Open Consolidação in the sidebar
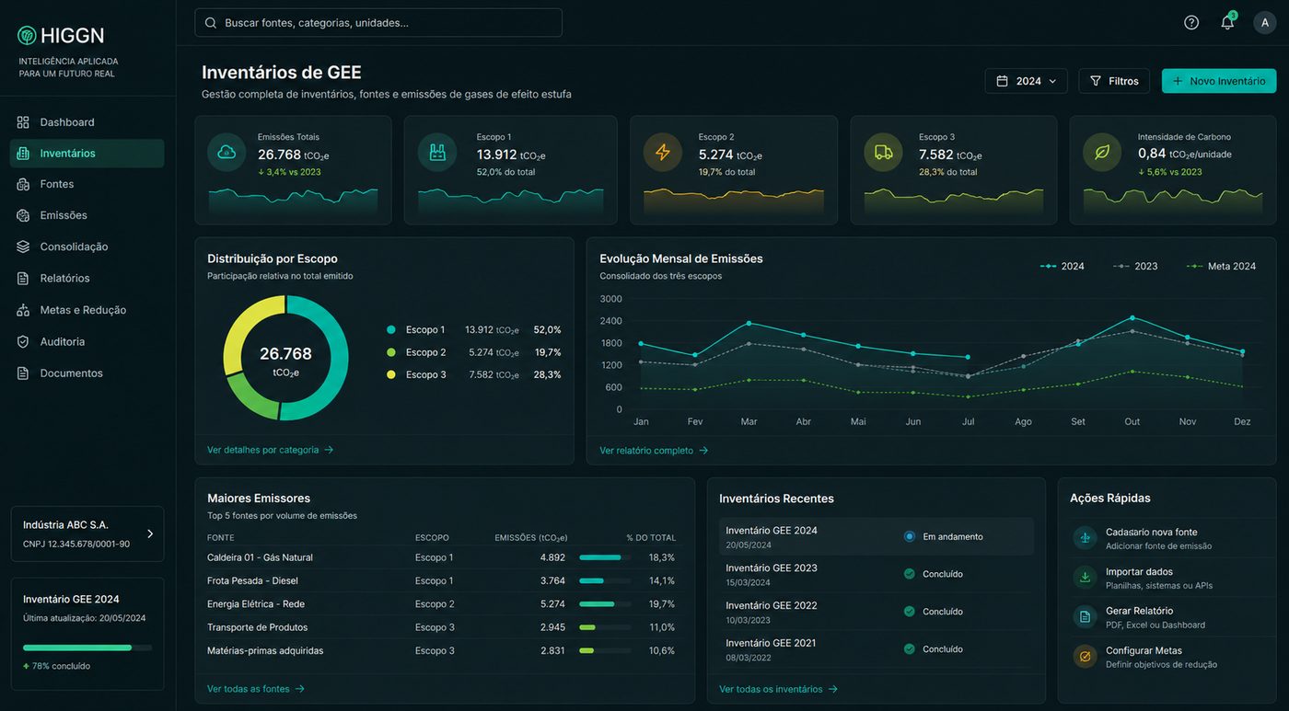The width and height of the screenshot is (1289, 711). click(87, 247)
